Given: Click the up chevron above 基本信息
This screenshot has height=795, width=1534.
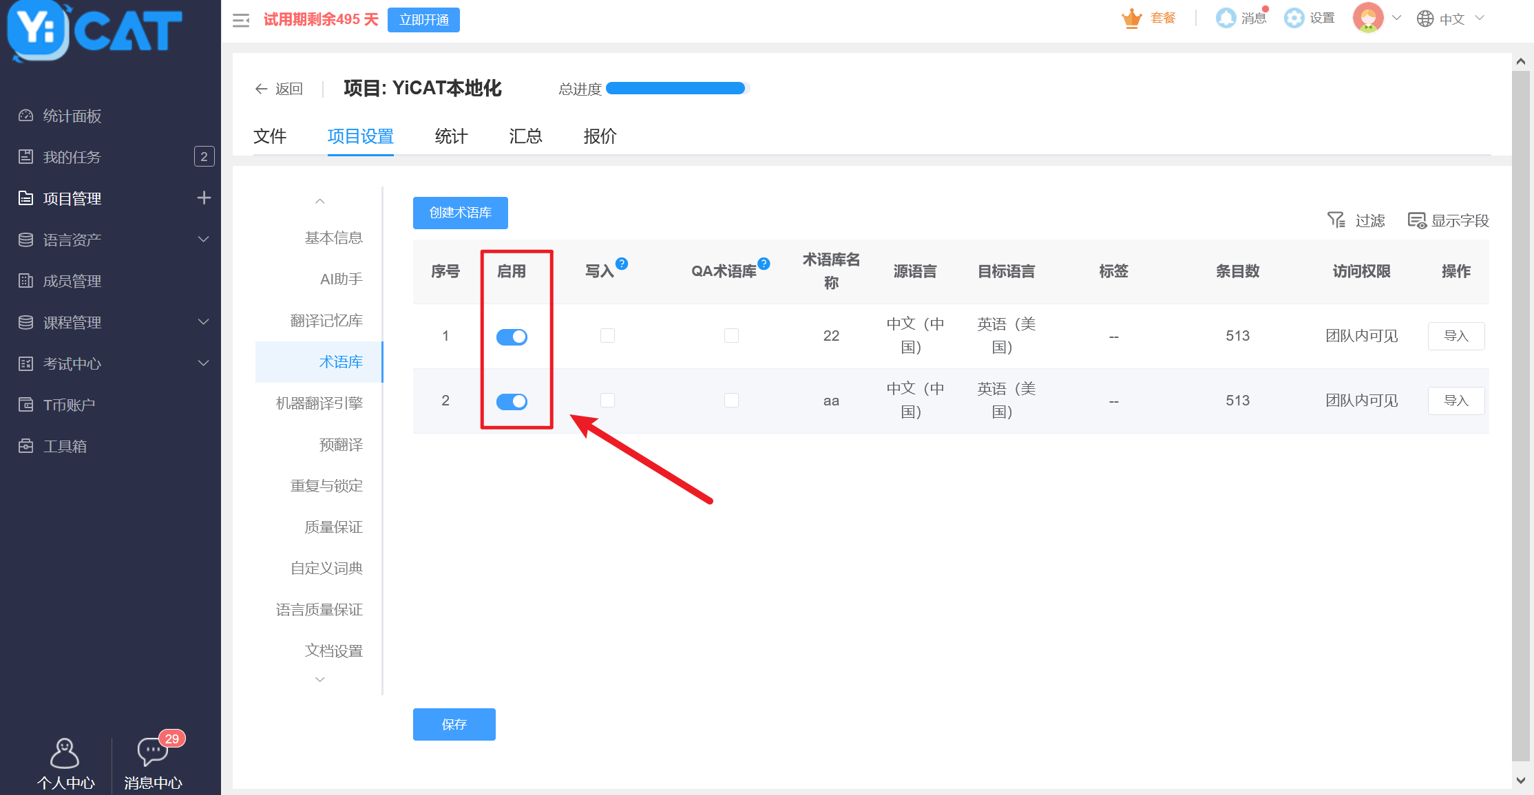Looking at the screenshot, I should pyautogui.click(x=319, y=201).
